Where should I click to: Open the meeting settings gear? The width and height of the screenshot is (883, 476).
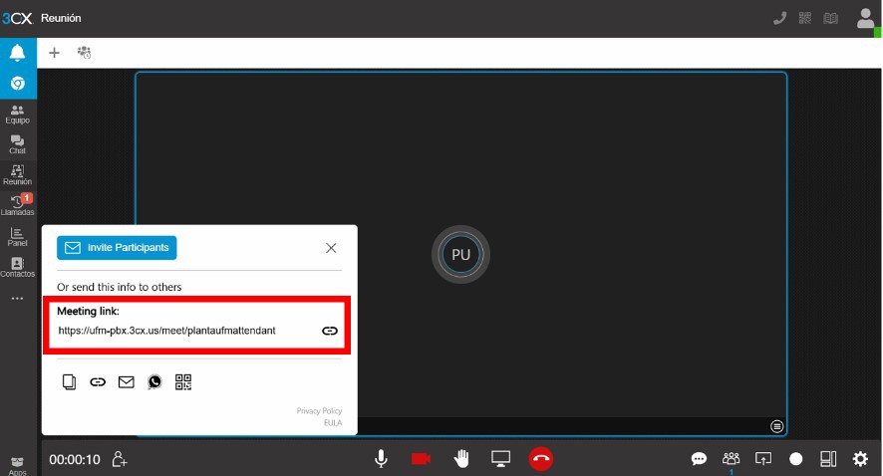860,459
